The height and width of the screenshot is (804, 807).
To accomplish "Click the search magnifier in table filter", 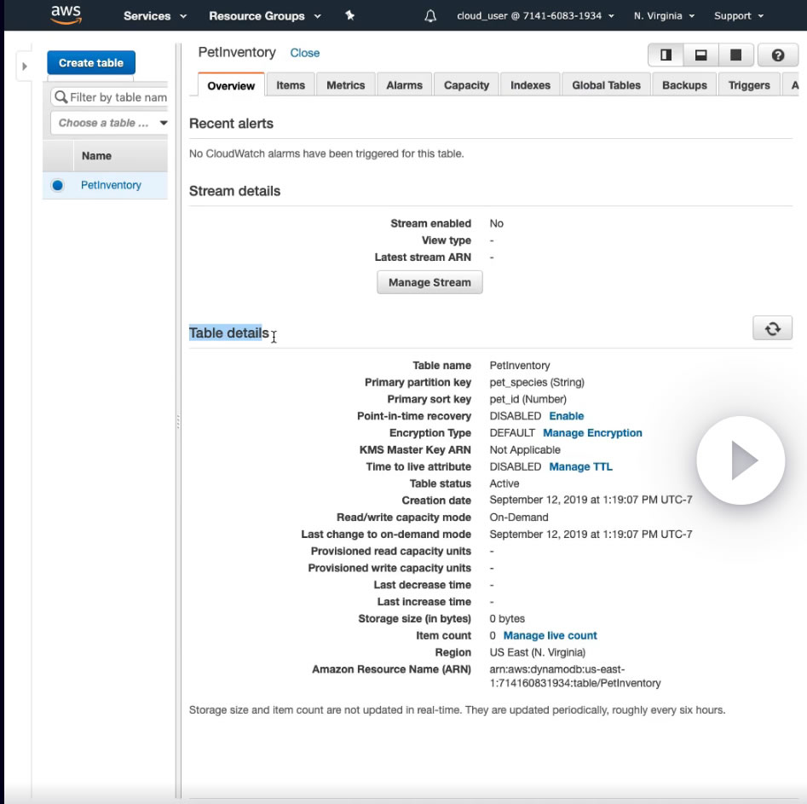I will [61, 97].
